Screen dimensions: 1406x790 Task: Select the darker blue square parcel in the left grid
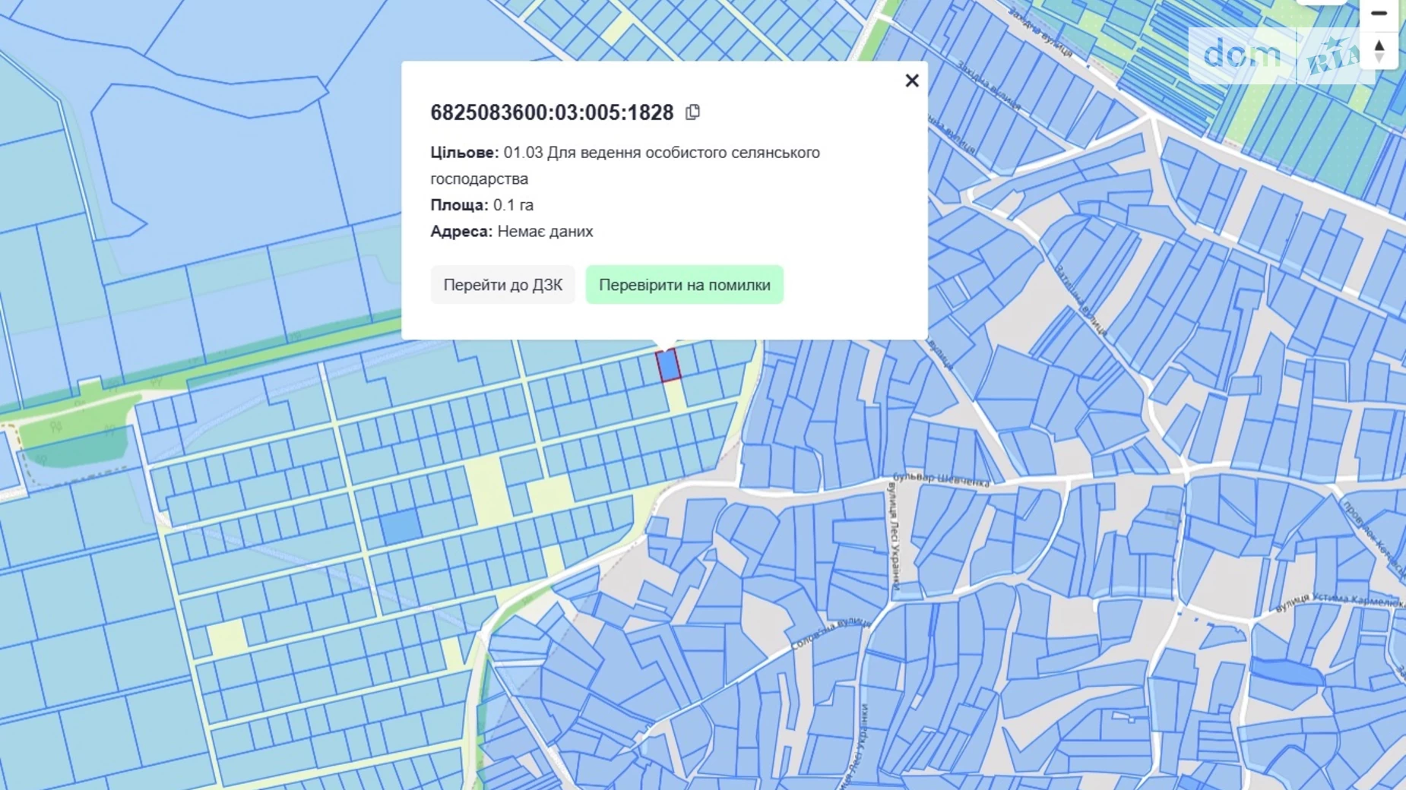point(400,526)
